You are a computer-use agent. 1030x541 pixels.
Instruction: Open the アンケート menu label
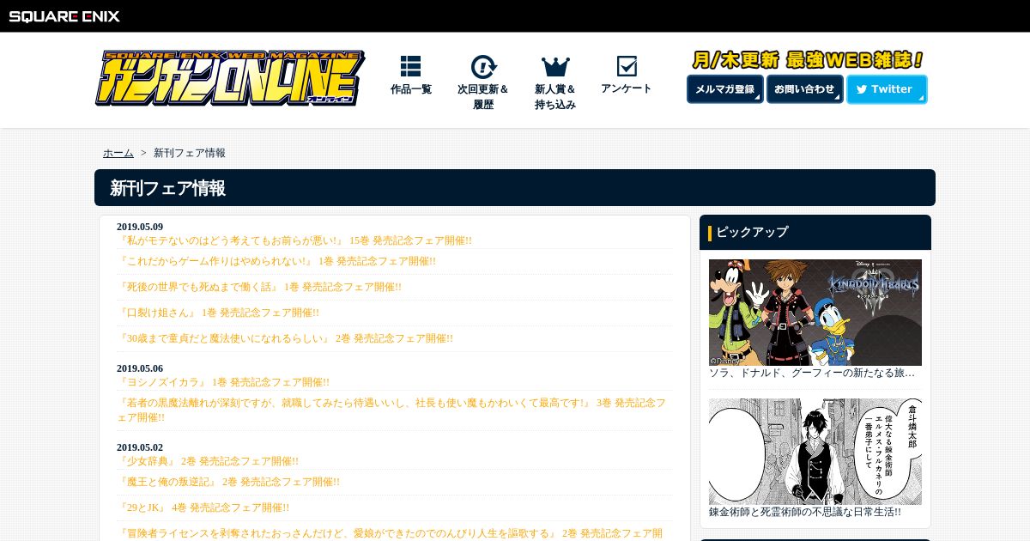coord(627,89)
